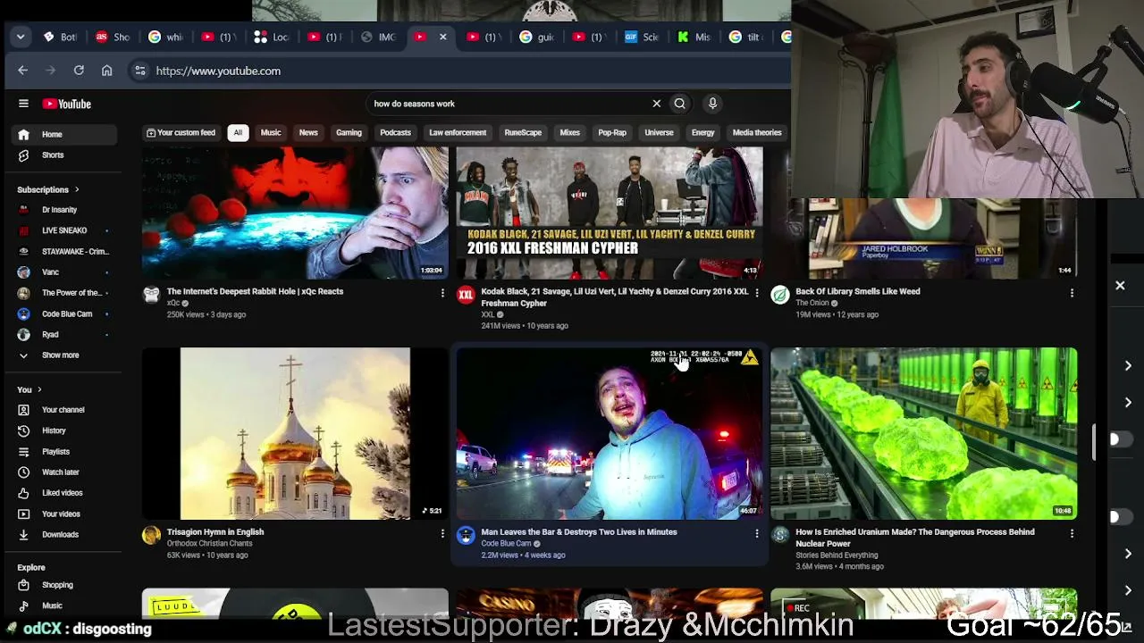Filter the feed by the Gaming chip

pyautogui.click(x=349, y=133)
